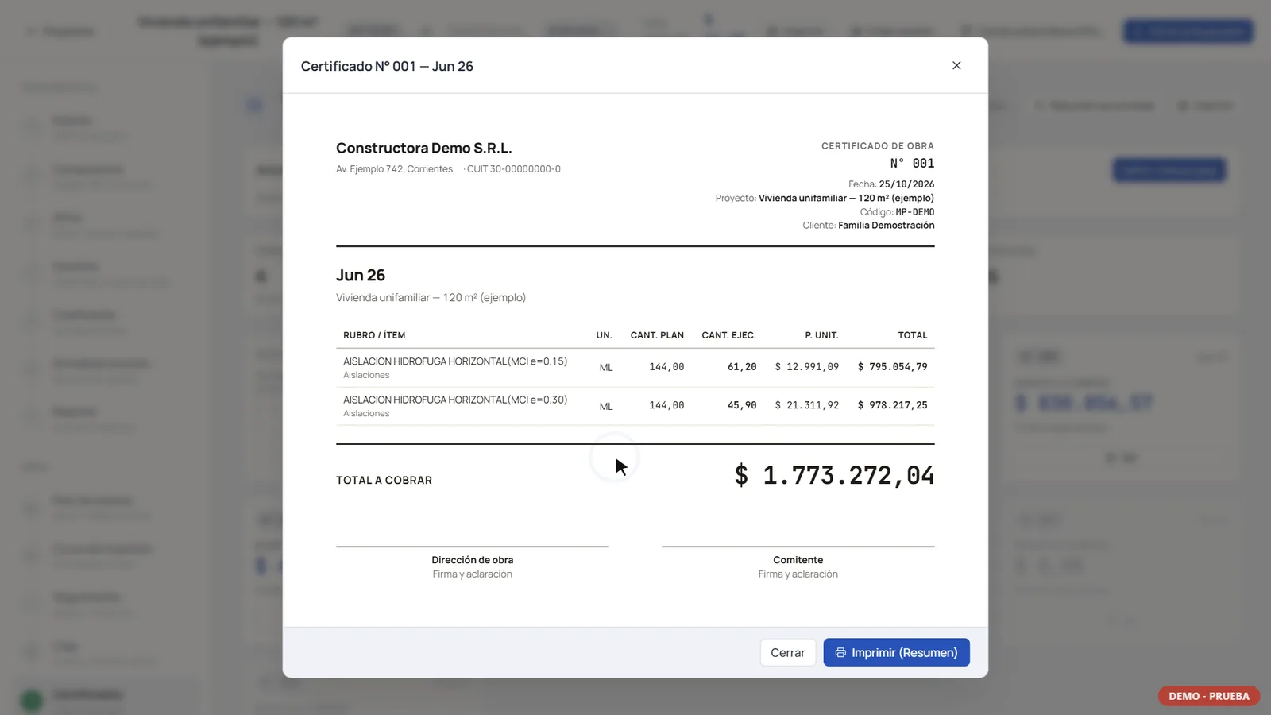The height and width of the screenshot is (715, 1271).
Task: Click the grand total "$ 1.773.272,04"
Action: click(x=834, y=475)
